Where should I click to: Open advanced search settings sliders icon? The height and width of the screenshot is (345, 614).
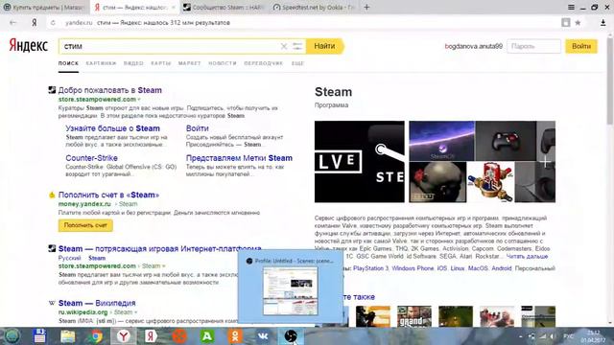coord(297,46)
